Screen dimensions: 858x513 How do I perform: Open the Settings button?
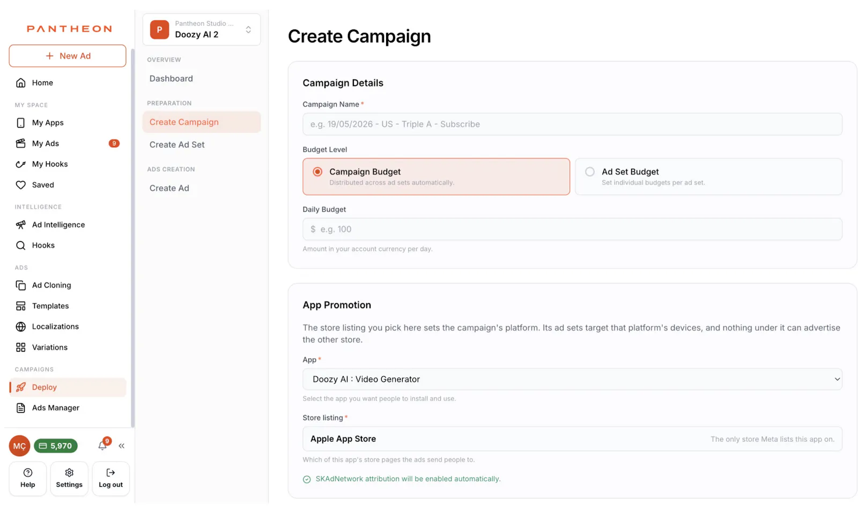(x=69, y=479)
